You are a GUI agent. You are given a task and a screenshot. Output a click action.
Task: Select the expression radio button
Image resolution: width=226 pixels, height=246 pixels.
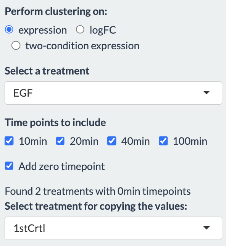tap(9, 29)
